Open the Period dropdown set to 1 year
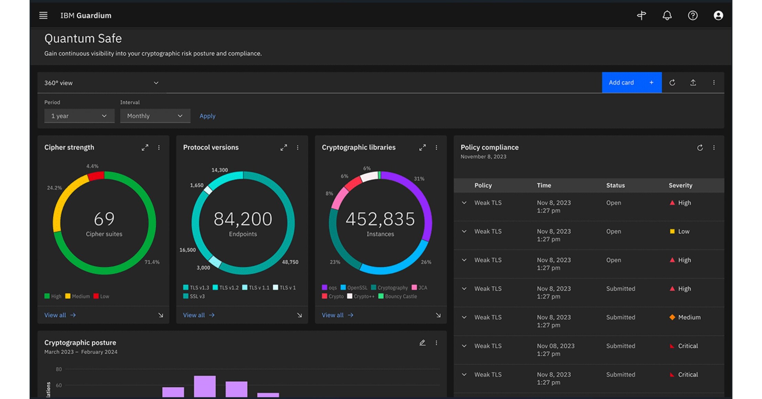 pos(79,116)
